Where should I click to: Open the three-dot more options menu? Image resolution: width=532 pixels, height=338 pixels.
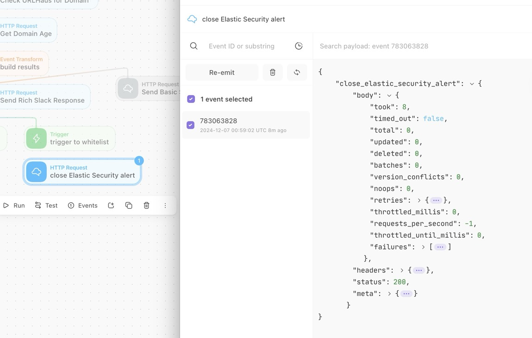point(165,205)
